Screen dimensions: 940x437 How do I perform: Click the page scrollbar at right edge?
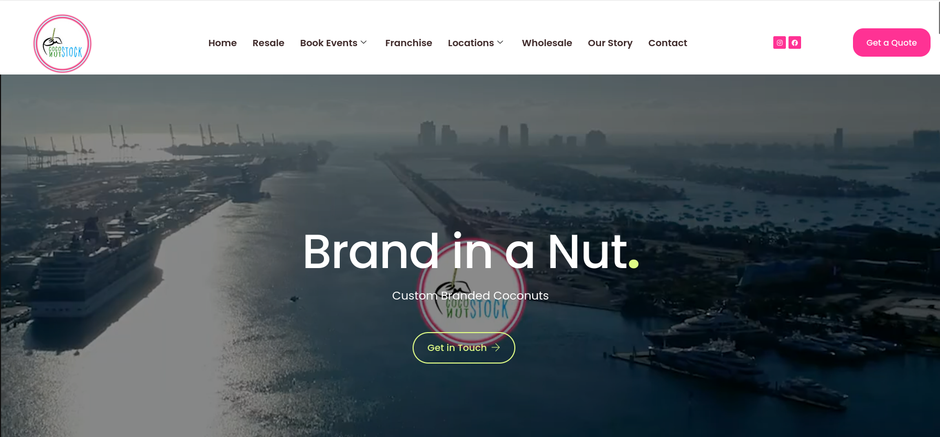click(x=938, y=18)
